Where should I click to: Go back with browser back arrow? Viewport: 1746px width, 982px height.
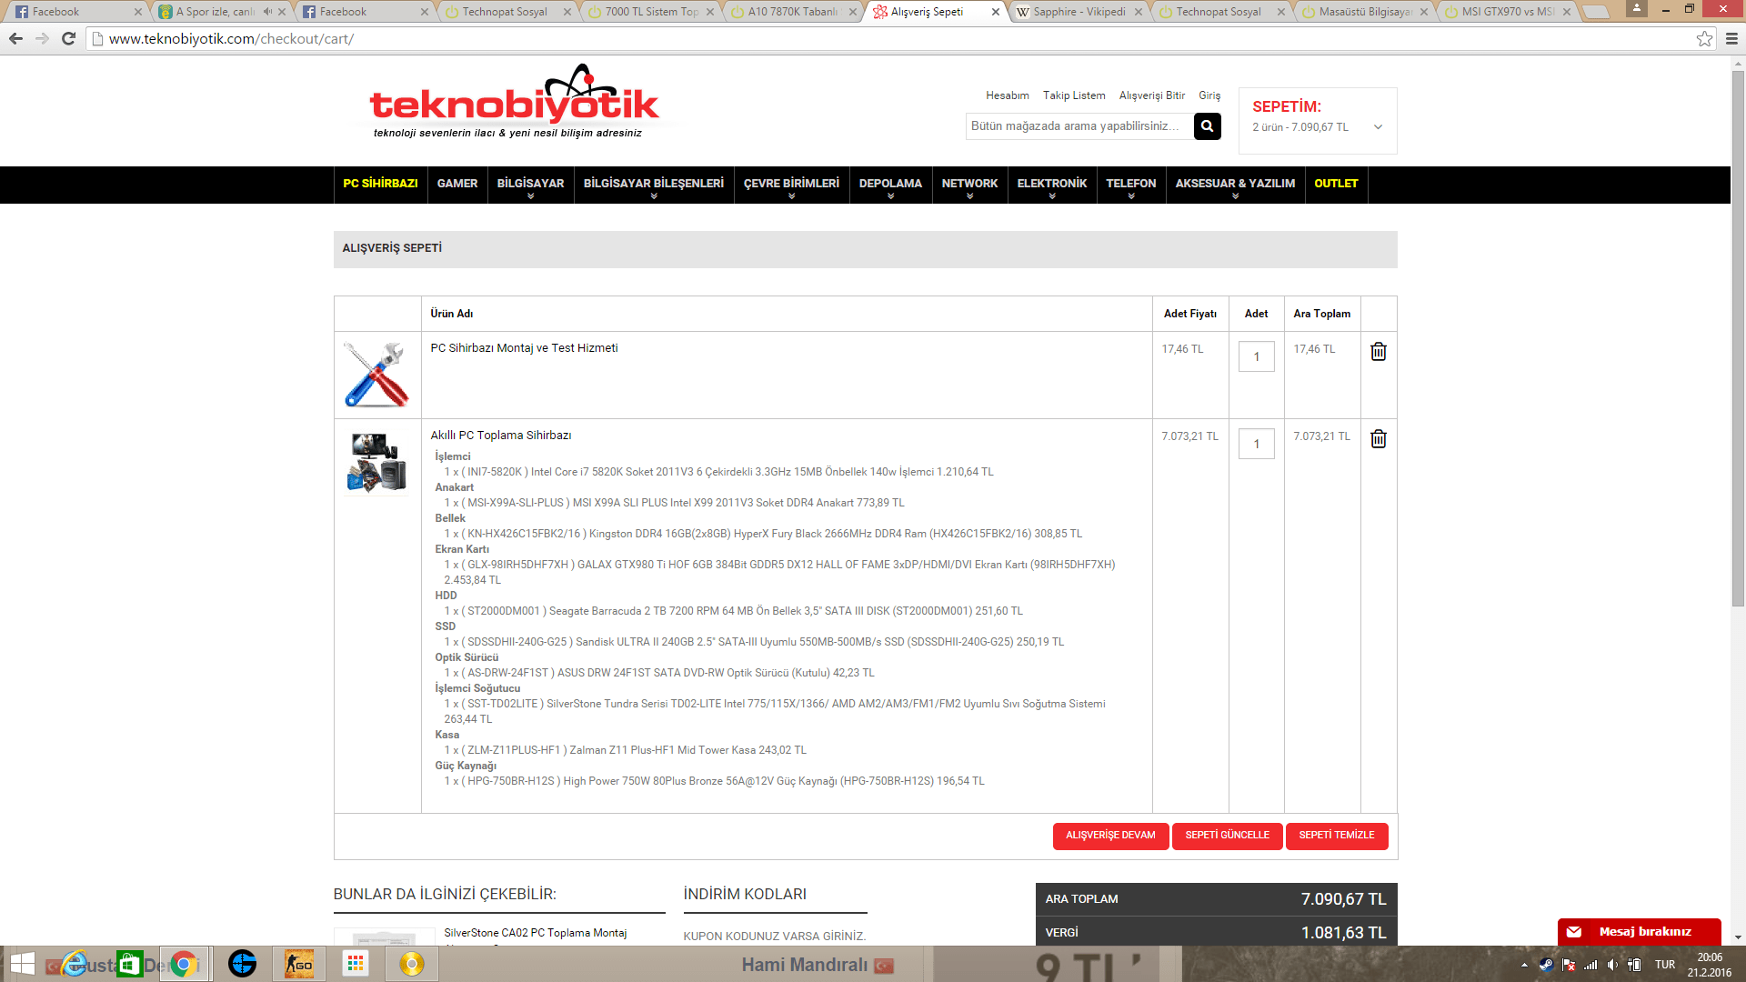pos(15,39)
